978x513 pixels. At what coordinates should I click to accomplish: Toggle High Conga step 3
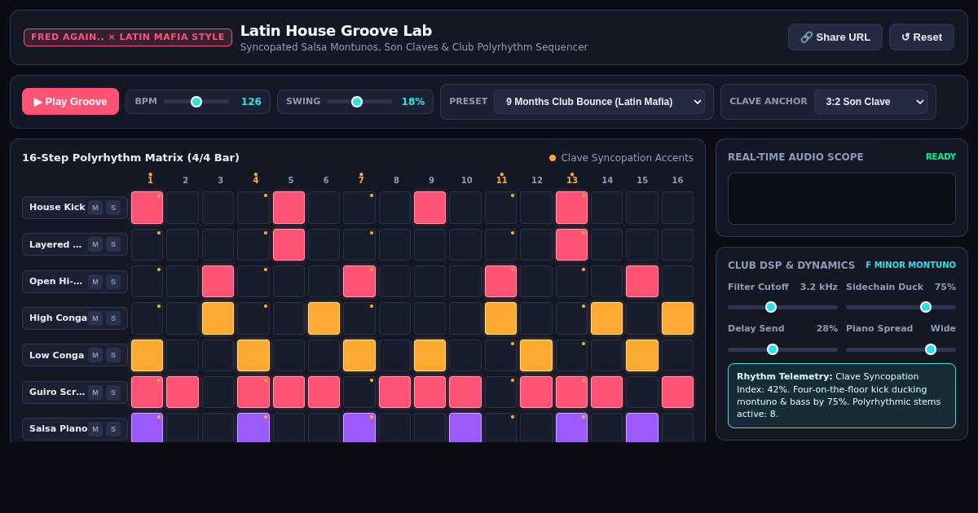point(218,318)
